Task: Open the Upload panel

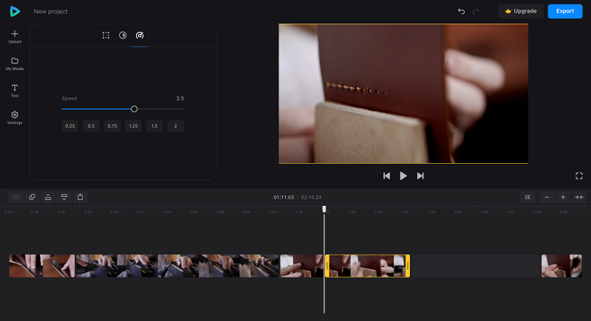Action: [15, 37]
